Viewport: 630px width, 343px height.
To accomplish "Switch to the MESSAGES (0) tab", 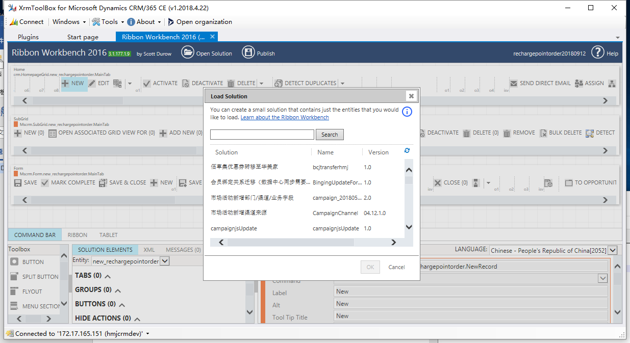I will [x=183, y=250].
